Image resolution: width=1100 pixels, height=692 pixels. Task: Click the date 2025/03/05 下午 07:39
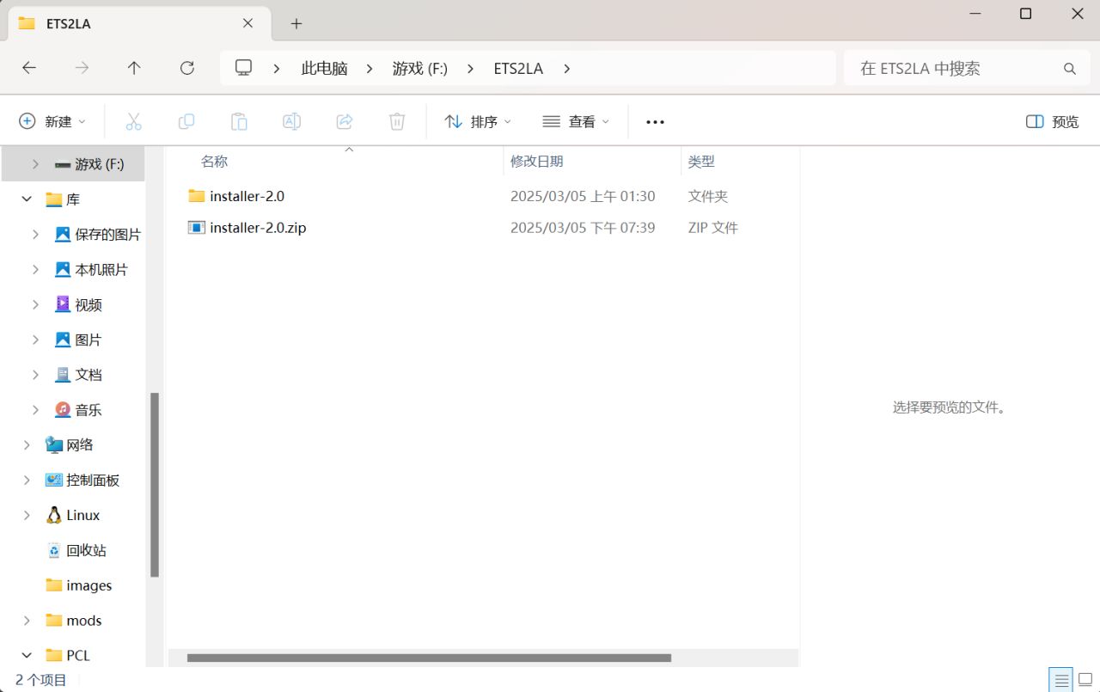click(x=583, y=228)
